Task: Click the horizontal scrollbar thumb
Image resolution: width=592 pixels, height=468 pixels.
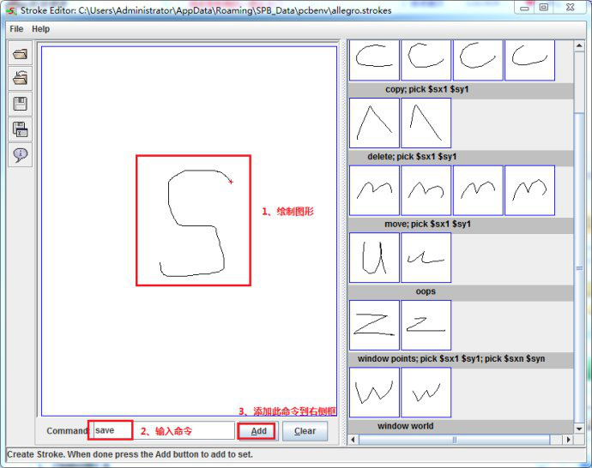Action: 454,440
